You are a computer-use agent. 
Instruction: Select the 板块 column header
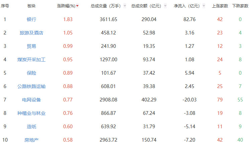coord(31,6)
